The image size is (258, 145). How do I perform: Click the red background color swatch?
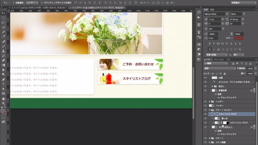(4, 113)
